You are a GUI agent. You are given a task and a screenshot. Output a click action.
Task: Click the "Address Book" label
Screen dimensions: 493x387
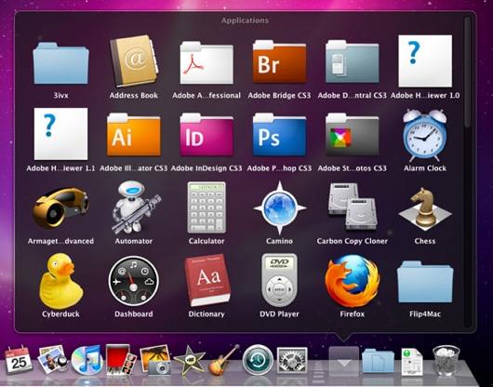click(x=134, y=96)
